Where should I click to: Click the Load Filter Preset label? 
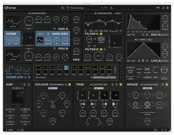pos(102,13)
